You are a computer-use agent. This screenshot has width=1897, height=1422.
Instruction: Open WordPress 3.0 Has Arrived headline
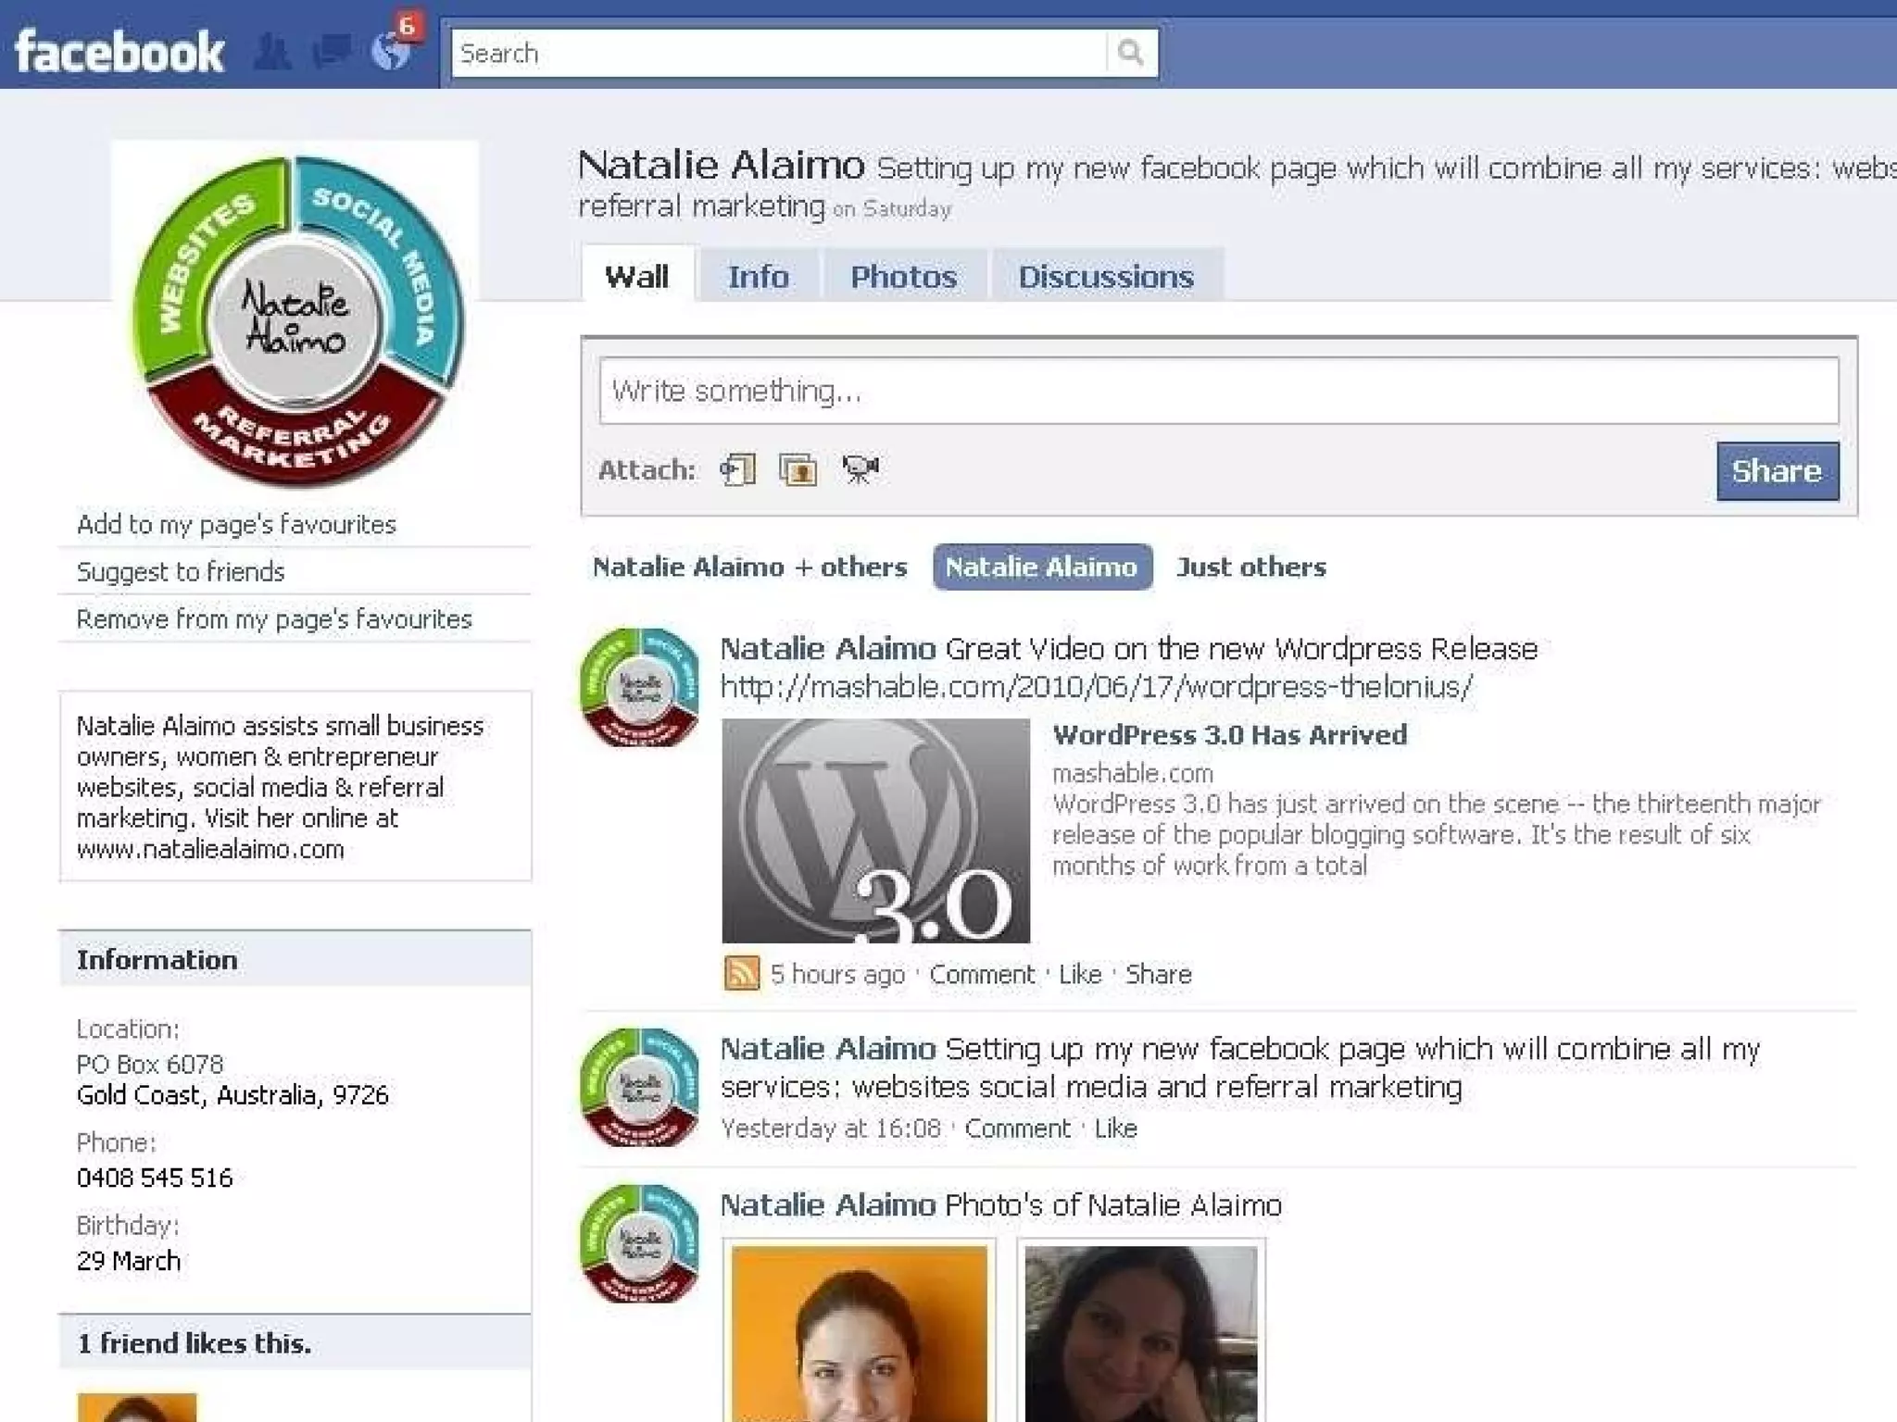pos(1230,735)
